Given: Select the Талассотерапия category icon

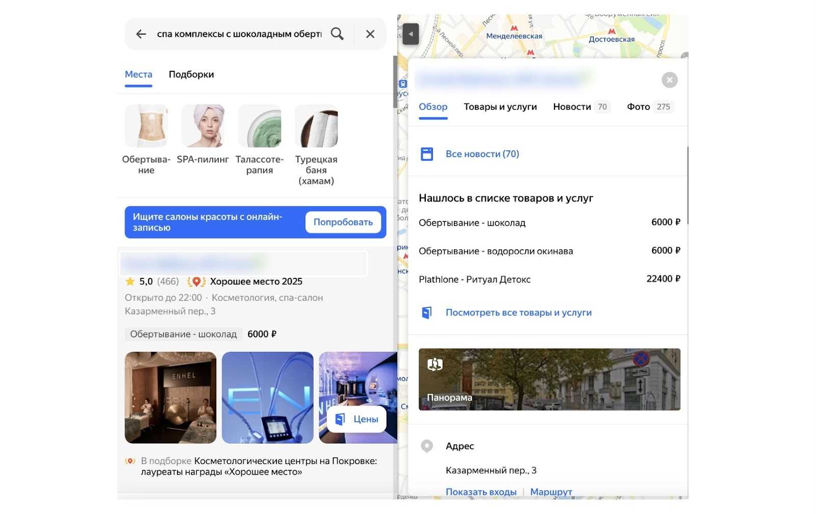Looking at the screenshot, I should point(260,126).
